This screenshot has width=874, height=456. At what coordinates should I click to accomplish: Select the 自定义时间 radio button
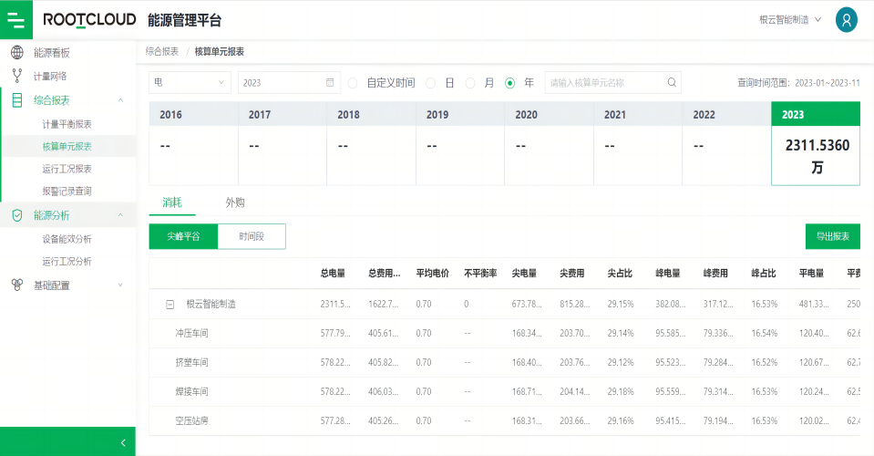coord(353,83)
